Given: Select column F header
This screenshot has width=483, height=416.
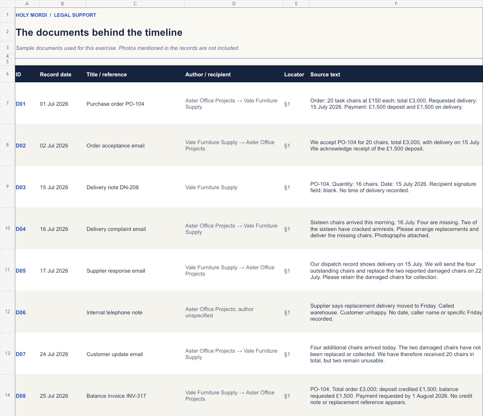Looking at the screenshot, I should [x=396, y=4].
